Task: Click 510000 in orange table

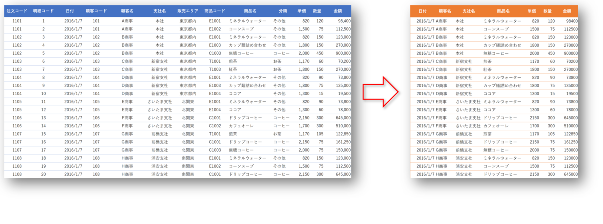Action: (x=570, y=126)
